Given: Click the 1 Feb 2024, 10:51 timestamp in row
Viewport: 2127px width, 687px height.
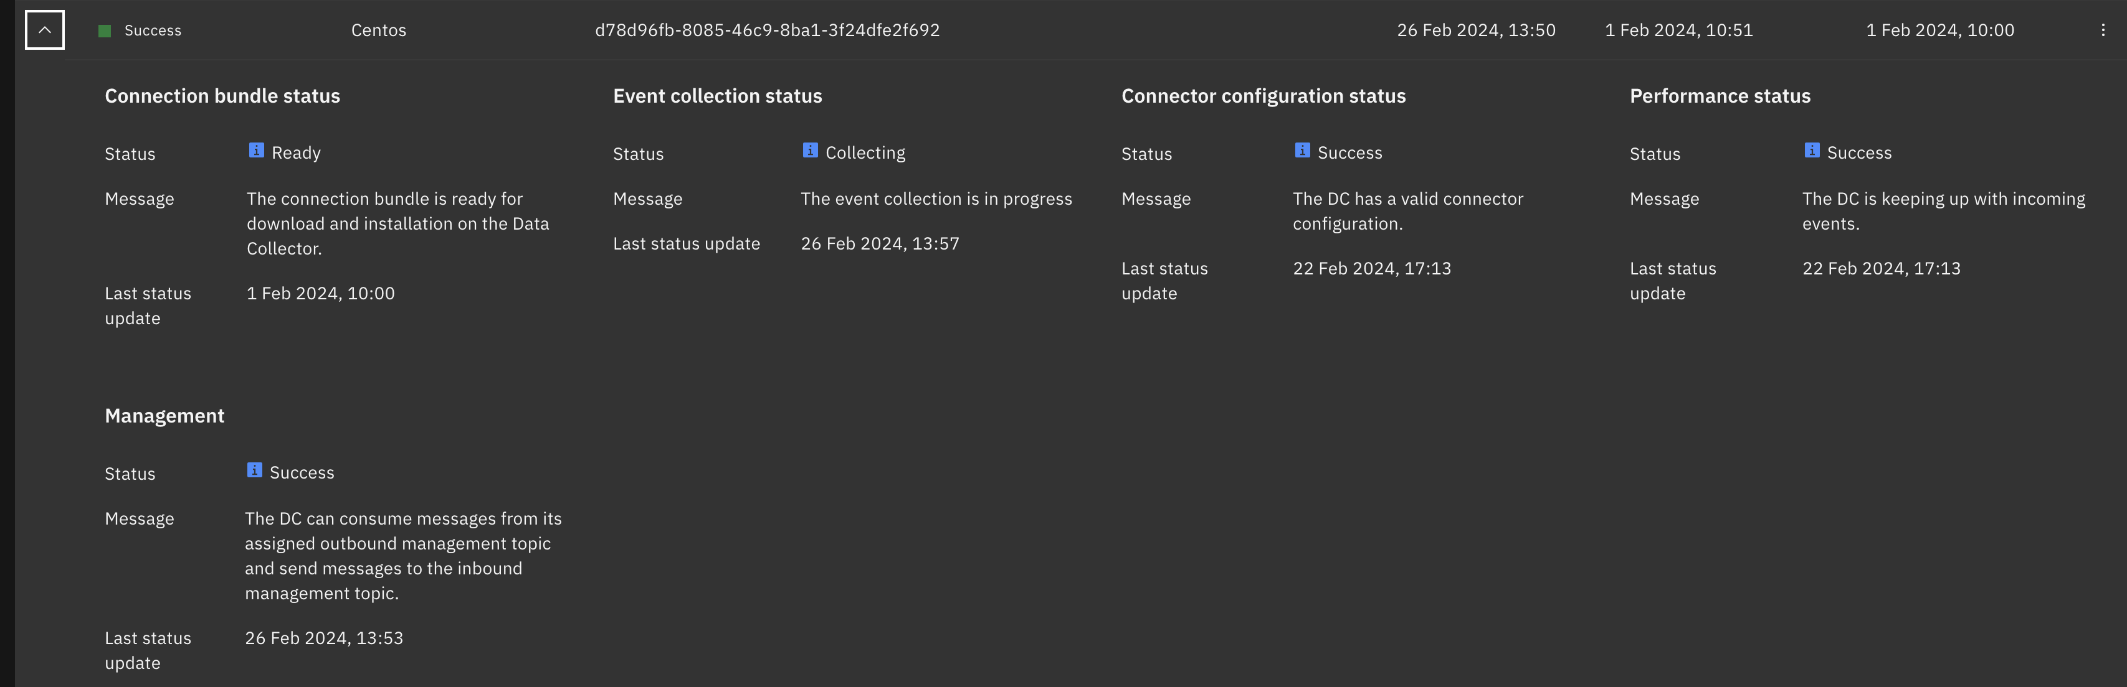Looking at the screenshot, I should click(x=1678, y=30).
